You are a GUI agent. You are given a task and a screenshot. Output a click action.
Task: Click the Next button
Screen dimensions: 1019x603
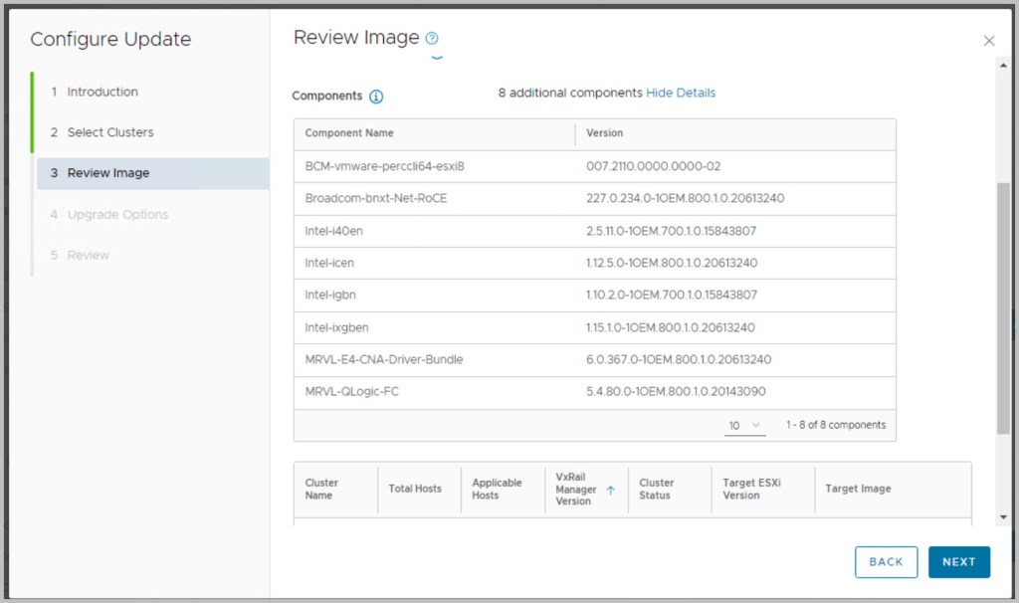958,561
